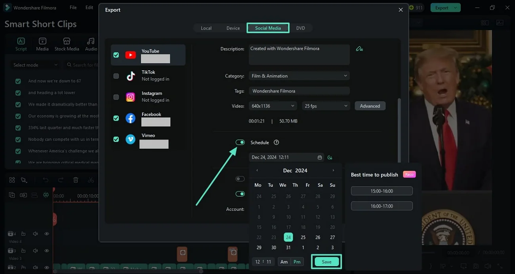515x274 pixels.
Task: Switch to the DVD export tab
Action: 301,28
